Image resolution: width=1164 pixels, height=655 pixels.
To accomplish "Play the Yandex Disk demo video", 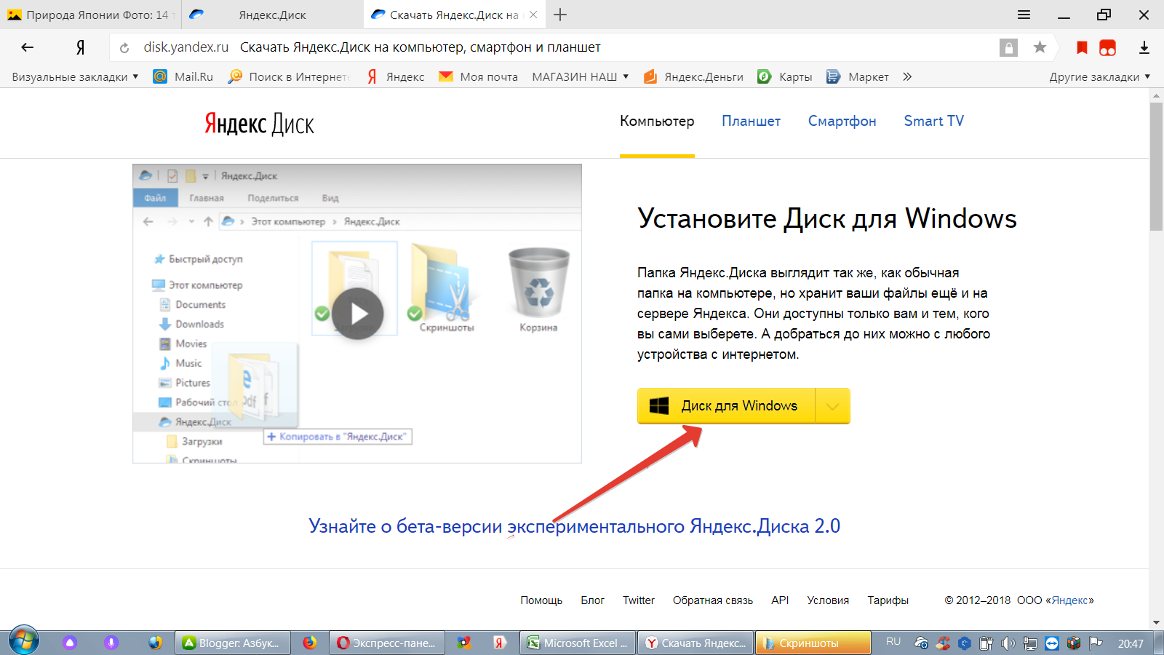I will click(x=357, y=314).
